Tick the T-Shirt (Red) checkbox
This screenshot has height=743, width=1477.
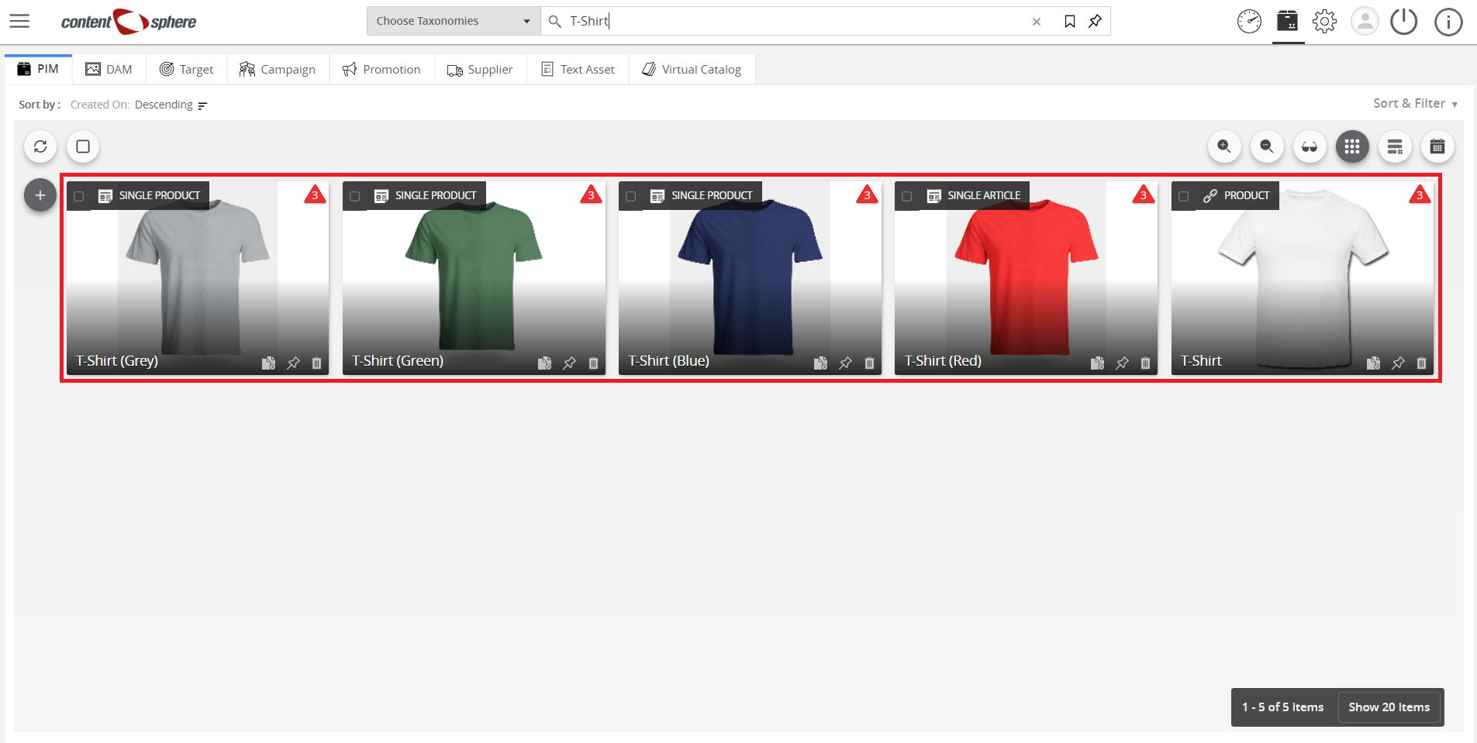pos(906,197)
